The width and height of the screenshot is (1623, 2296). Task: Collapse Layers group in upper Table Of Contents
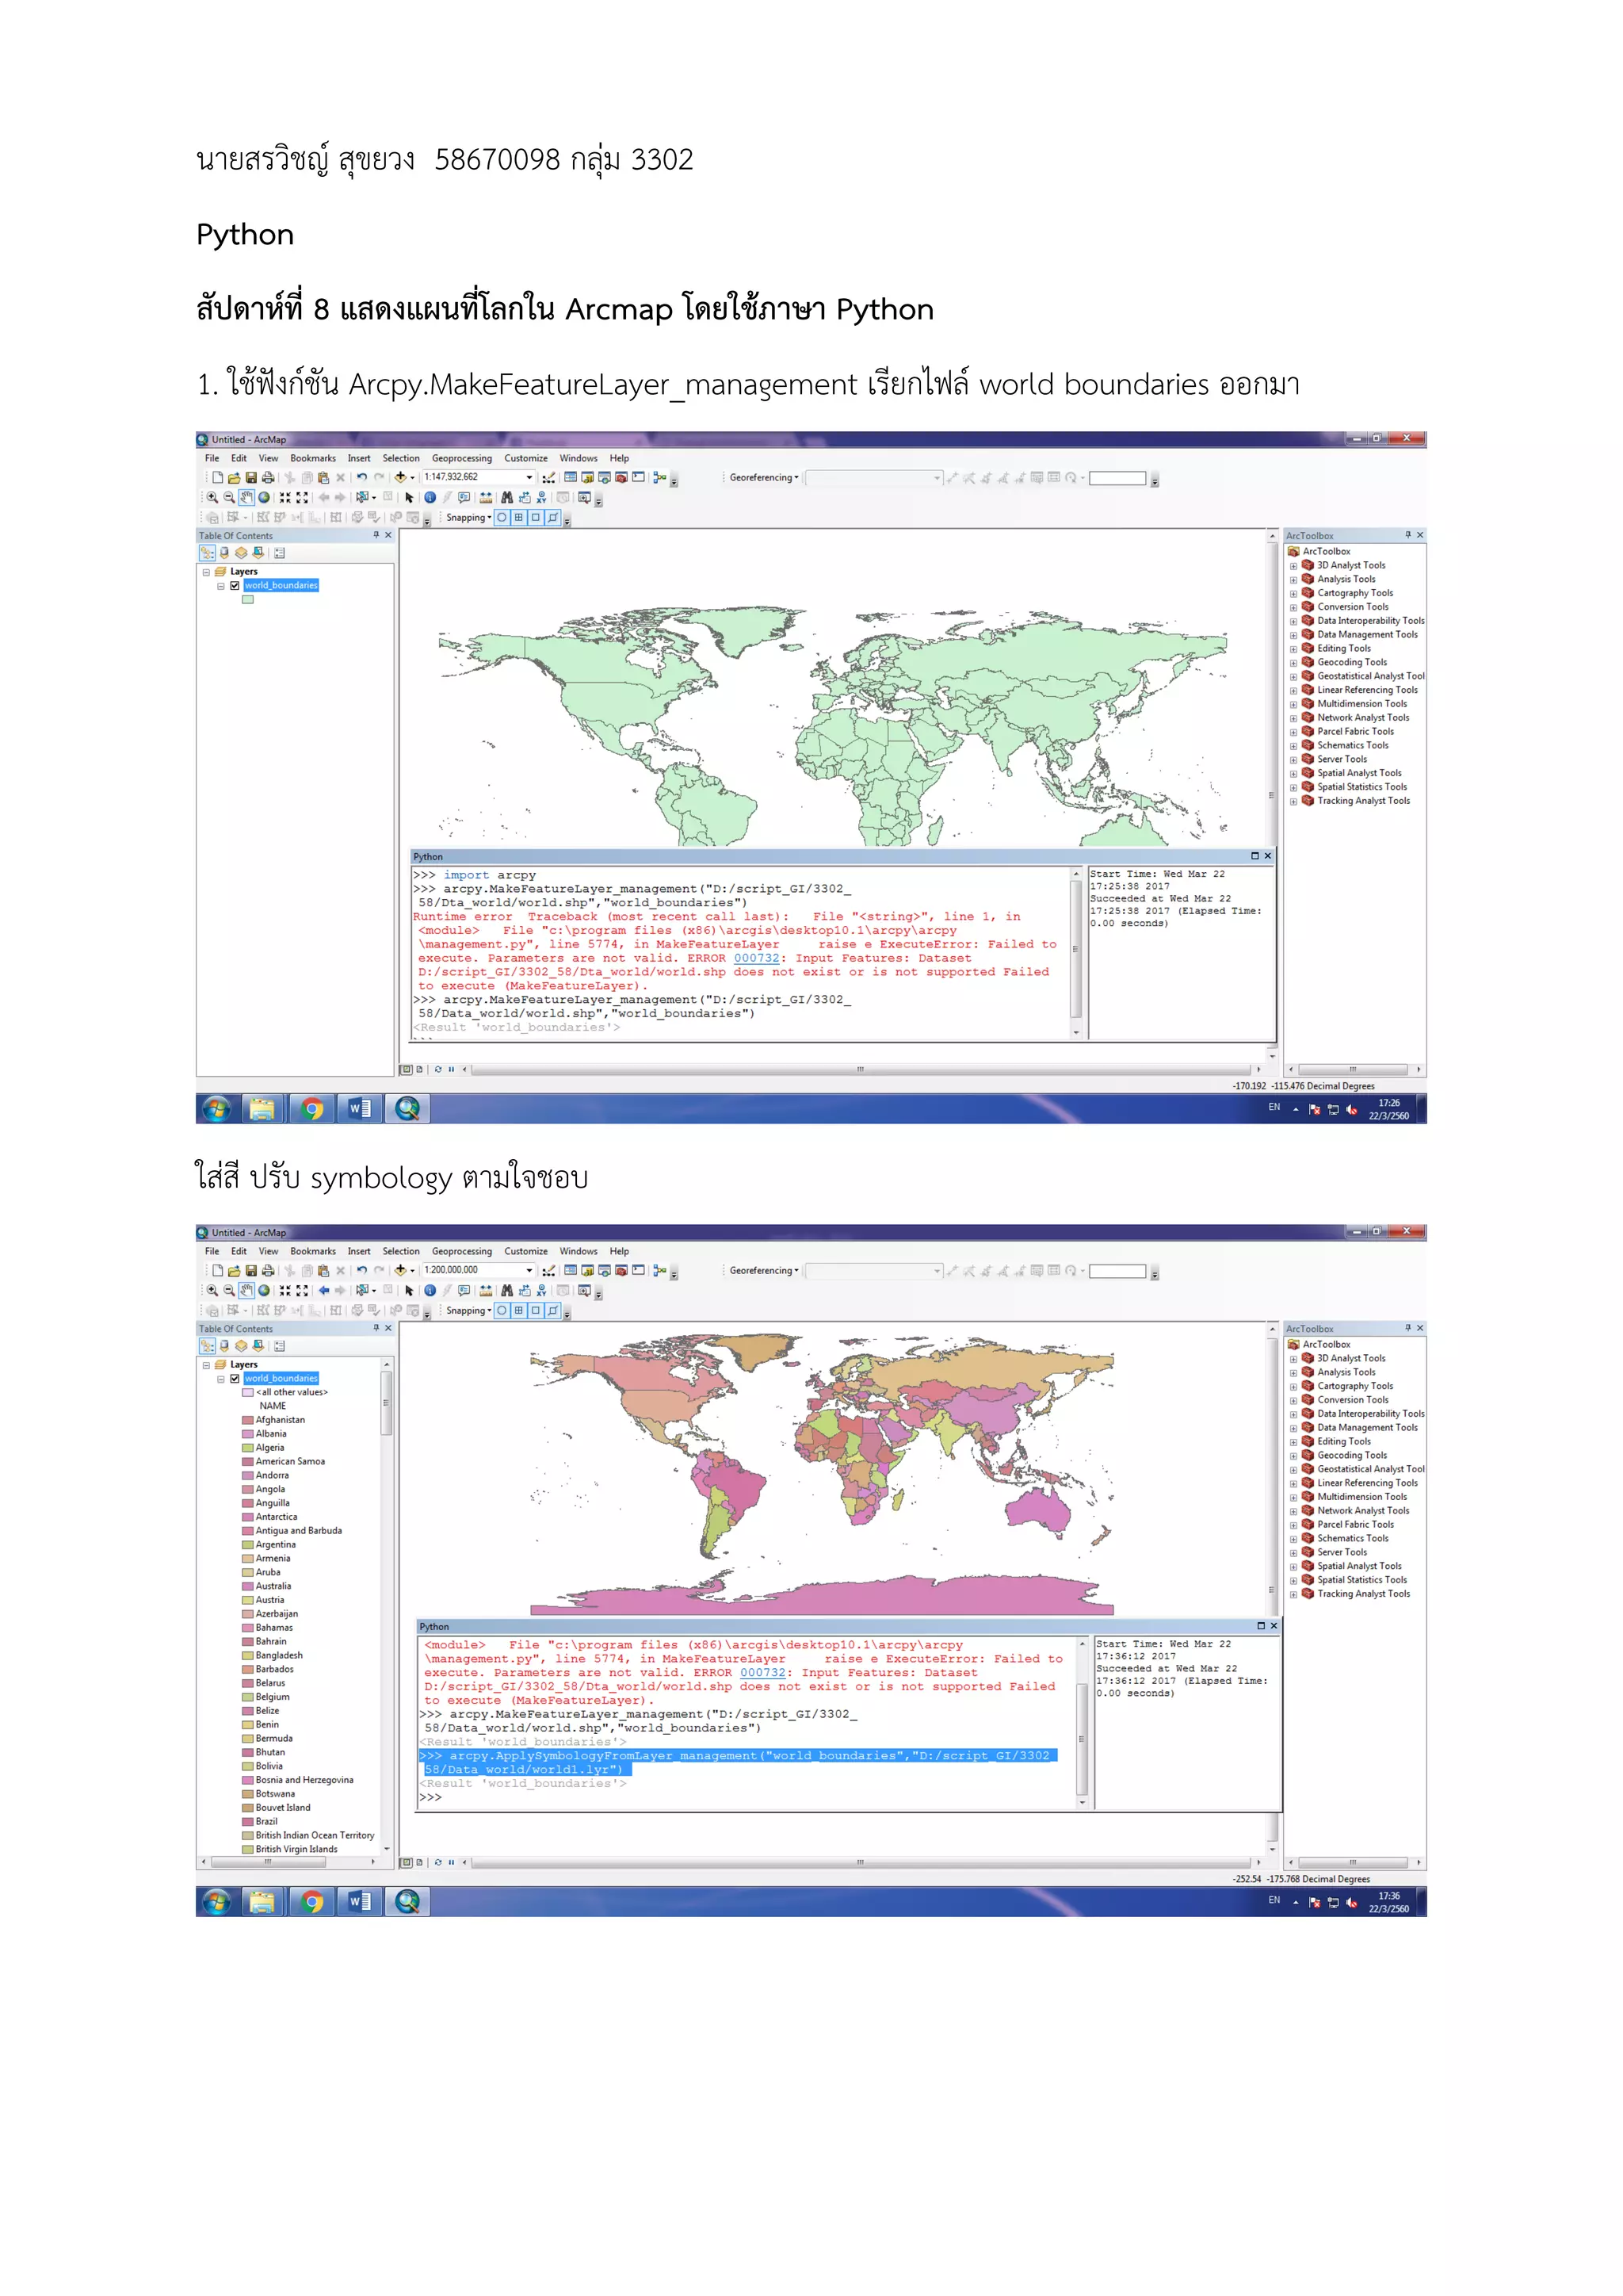pos(207,572)
